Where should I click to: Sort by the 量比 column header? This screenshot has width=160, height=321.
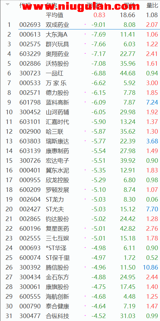(x=152, y=6)
